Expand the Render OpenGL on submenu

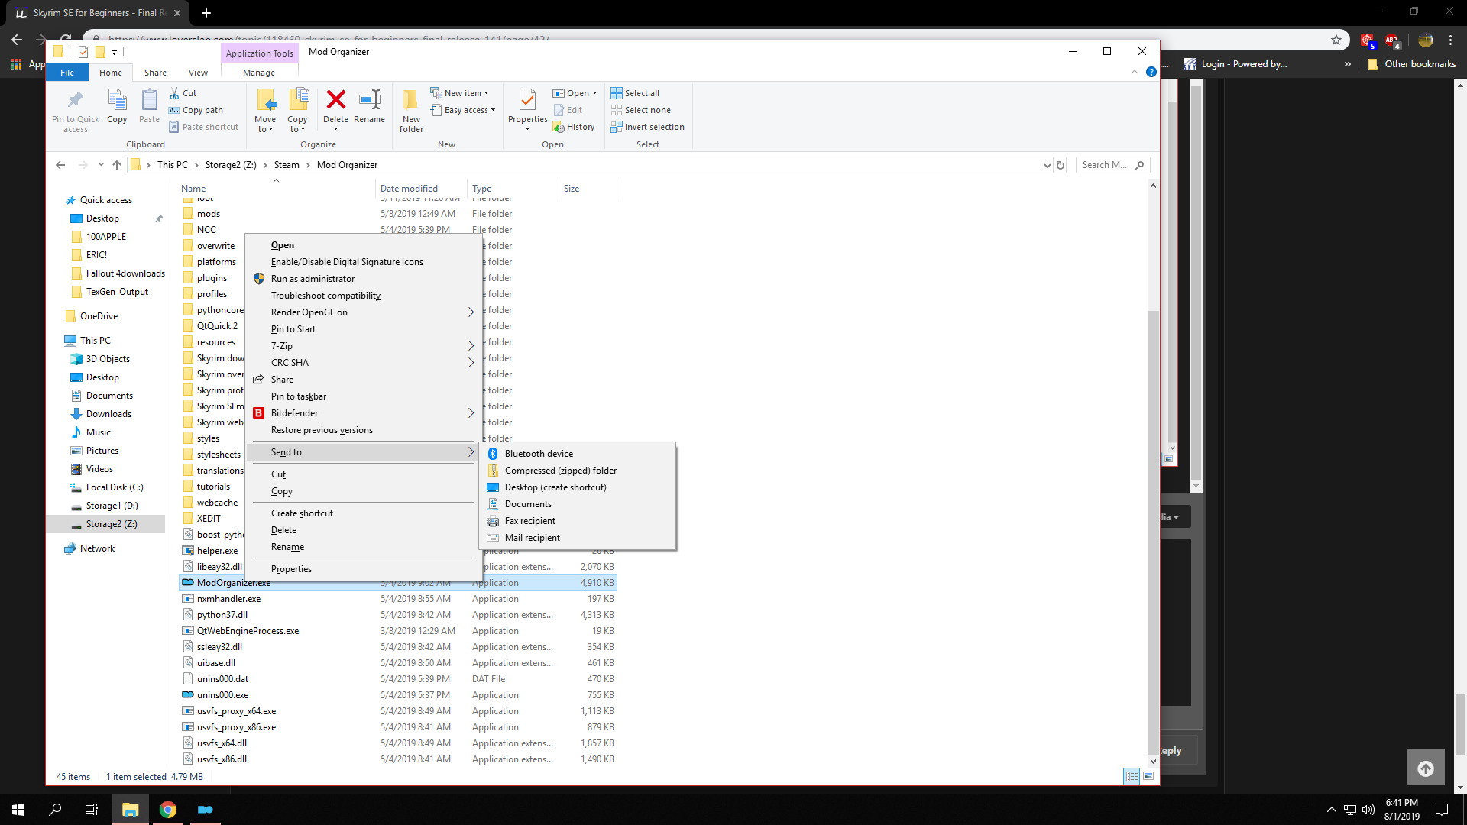471,312
